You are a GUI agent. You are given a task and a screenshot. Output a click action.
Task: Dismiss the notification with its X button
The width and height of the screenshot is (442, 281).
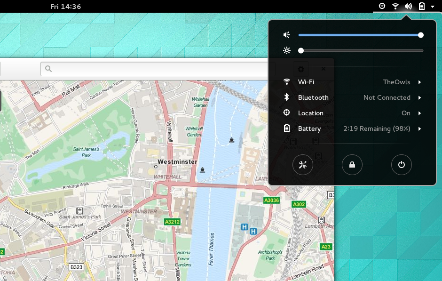pyautogui.click(x=323, y=69)
